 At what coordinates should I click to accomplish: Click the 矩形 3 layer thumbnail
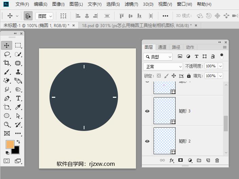click(x=164, y=111)
